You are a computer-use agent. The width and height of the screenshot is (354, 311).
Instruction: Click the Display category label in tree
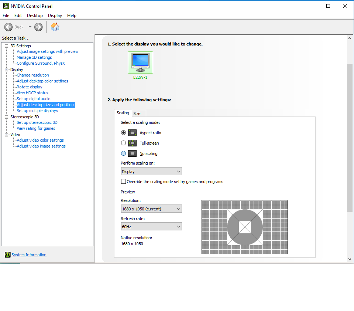[17, 70]
